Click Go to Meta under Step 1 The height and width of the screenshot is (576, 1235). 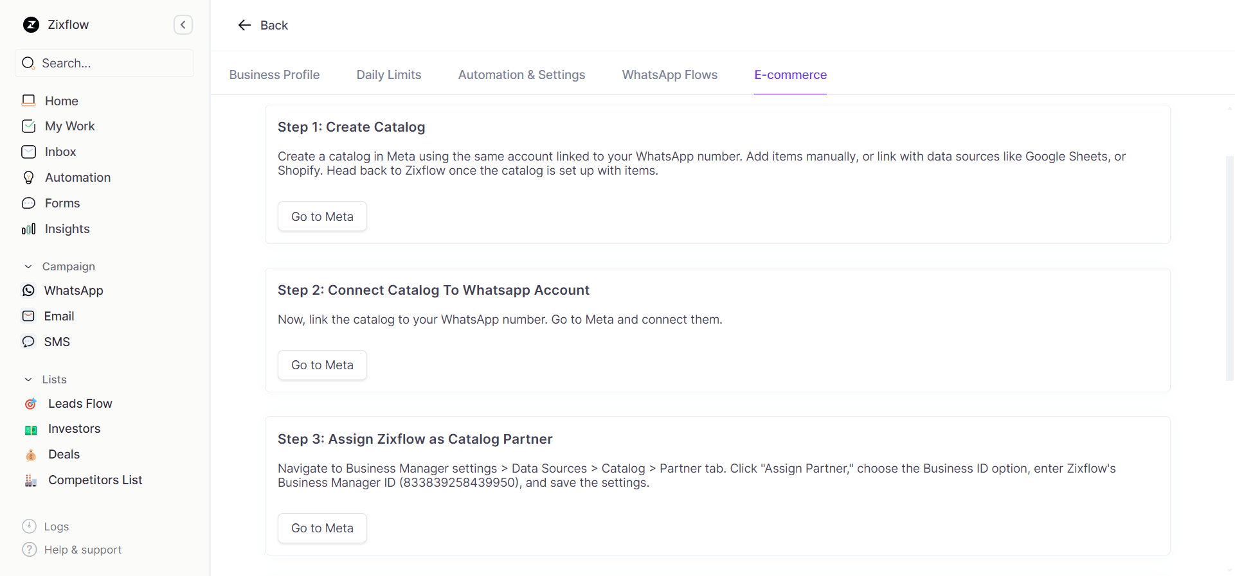coord(322,216)
